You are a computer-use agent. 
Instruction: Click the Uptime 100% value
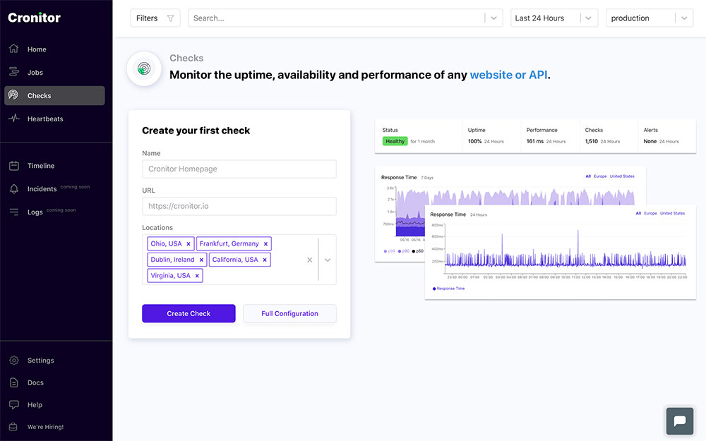tap(474, 141)
